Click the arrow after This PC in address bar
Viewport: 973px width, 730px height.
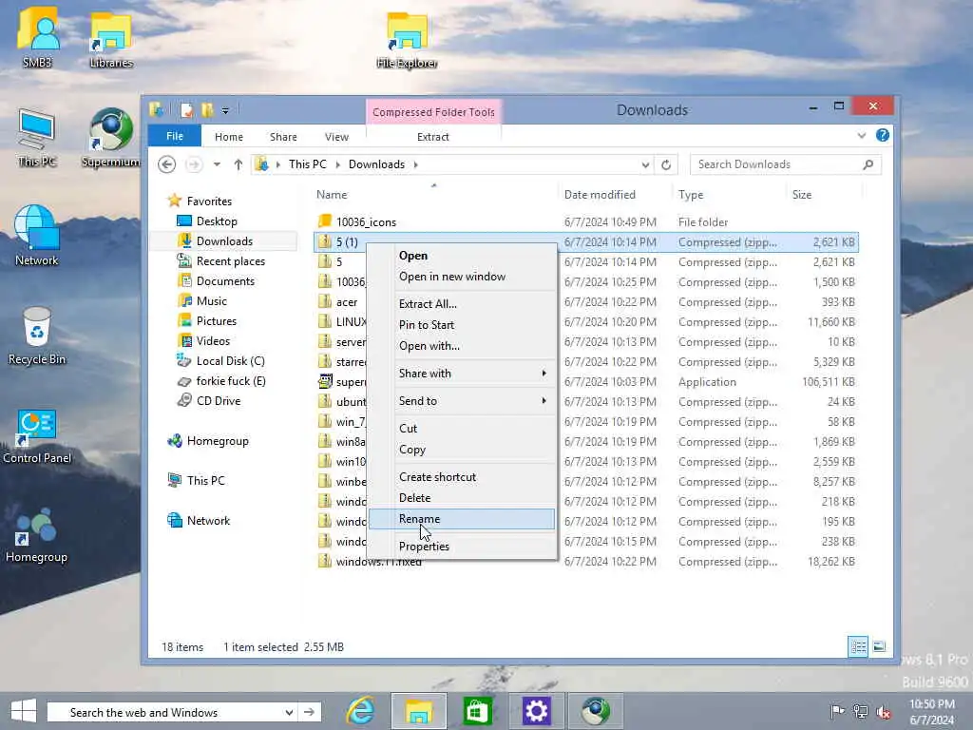tap(337, 164)
